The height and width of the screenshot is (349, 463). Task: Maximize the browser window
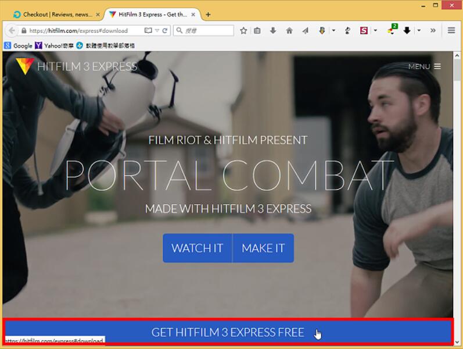click(436, 5)
